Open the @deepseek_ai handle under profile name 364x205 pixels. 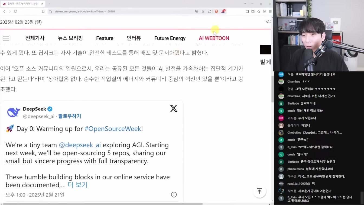(x=38, y=116)
